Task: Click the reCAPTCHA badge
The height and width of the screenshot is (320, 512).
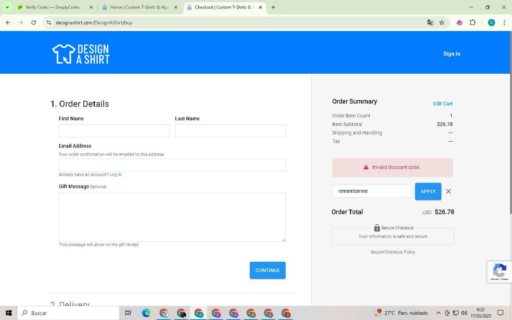Action: pyautogui.click(x=499, y=272)
